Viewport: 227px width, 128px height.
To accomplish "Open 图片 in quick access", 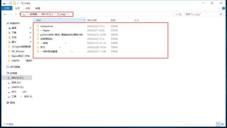I will click(x=14, y=42).
